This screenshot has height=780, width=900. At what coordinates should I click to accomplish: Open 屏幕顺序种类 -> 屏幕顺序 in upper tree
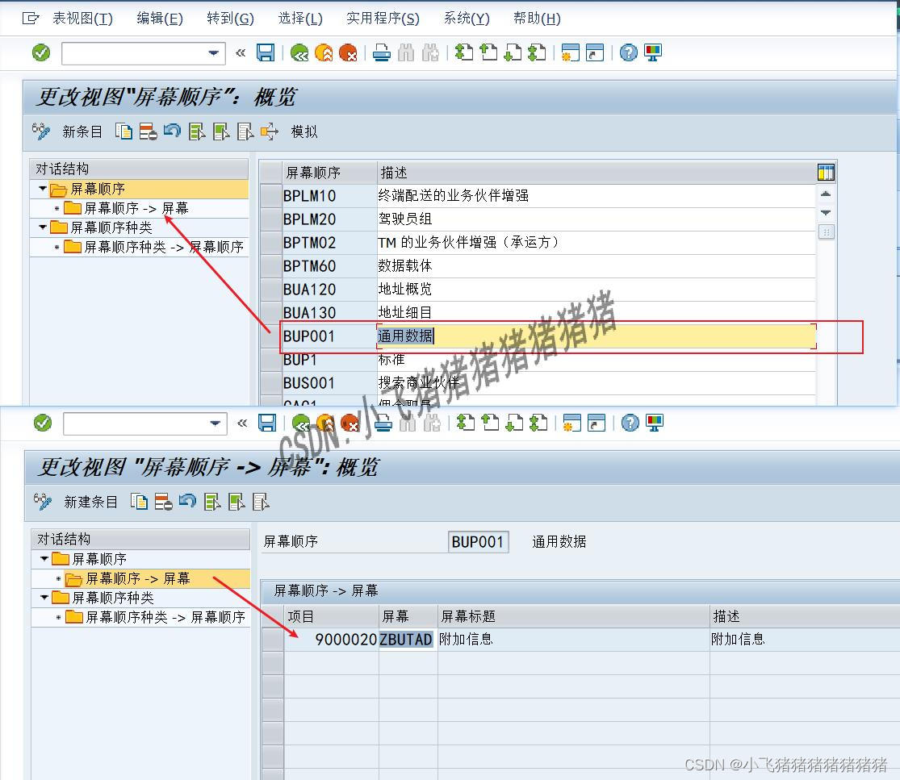(x=164, y=247)
